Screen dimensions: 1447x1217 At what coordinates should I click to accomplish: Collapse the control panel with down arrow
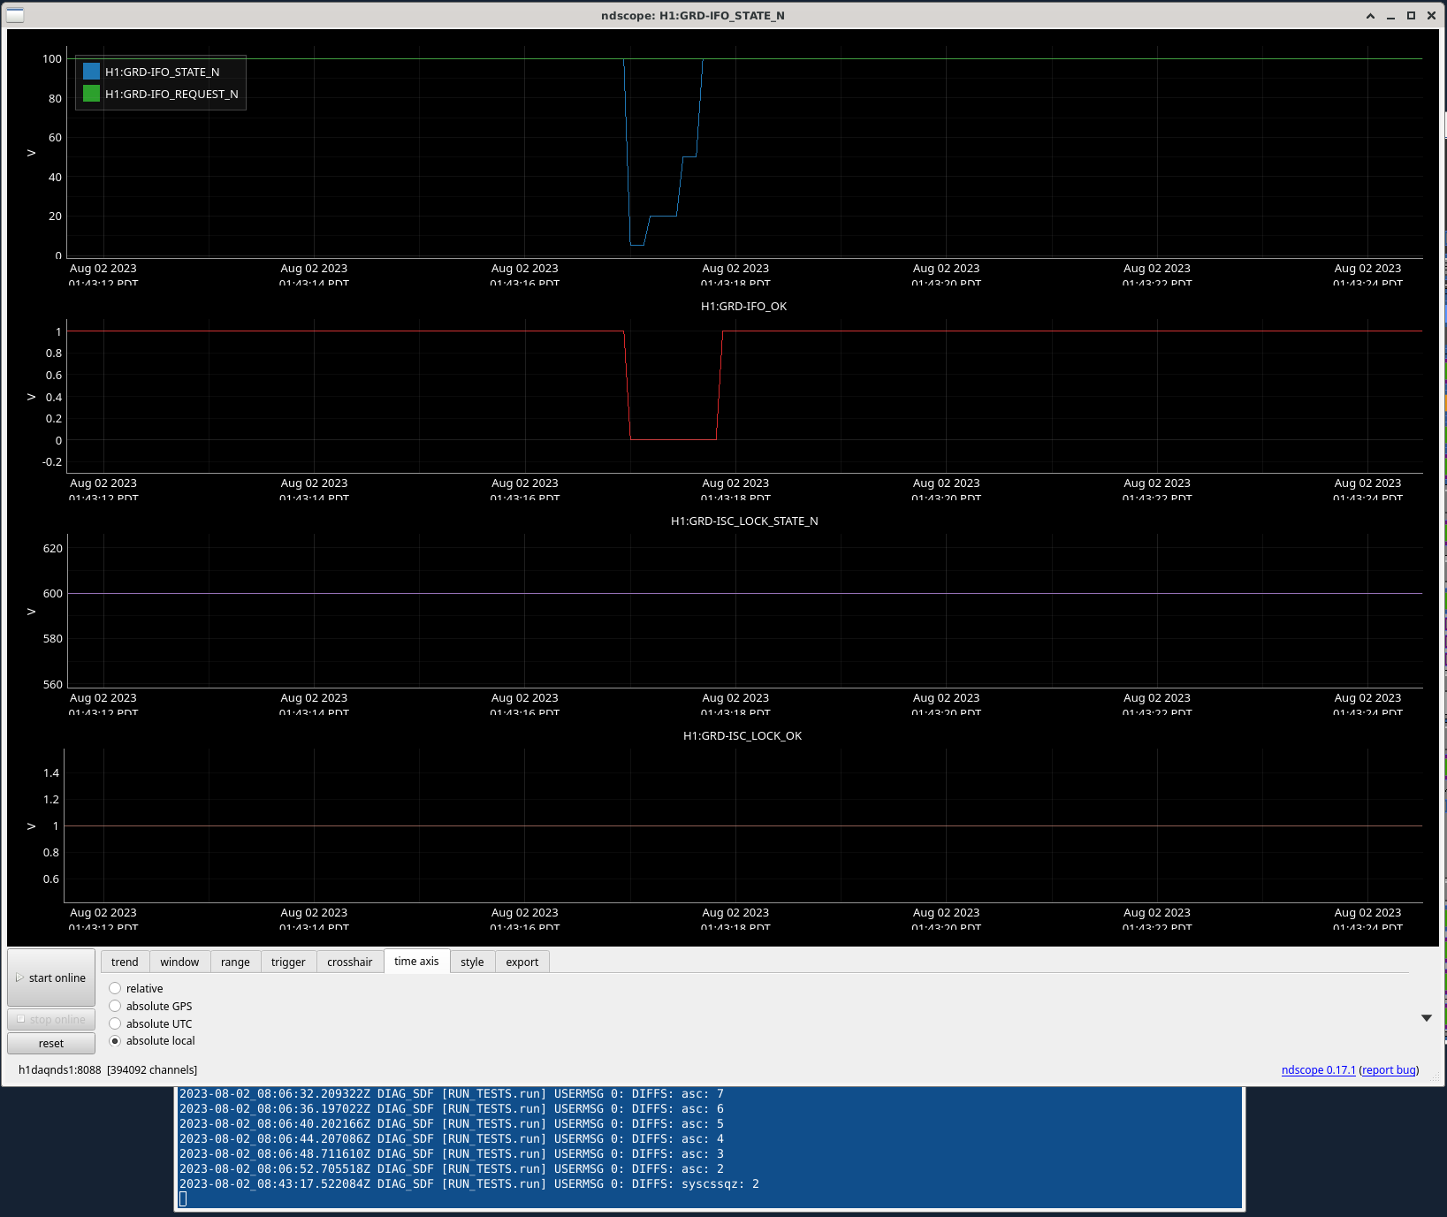click(x=1426, y=1018)
